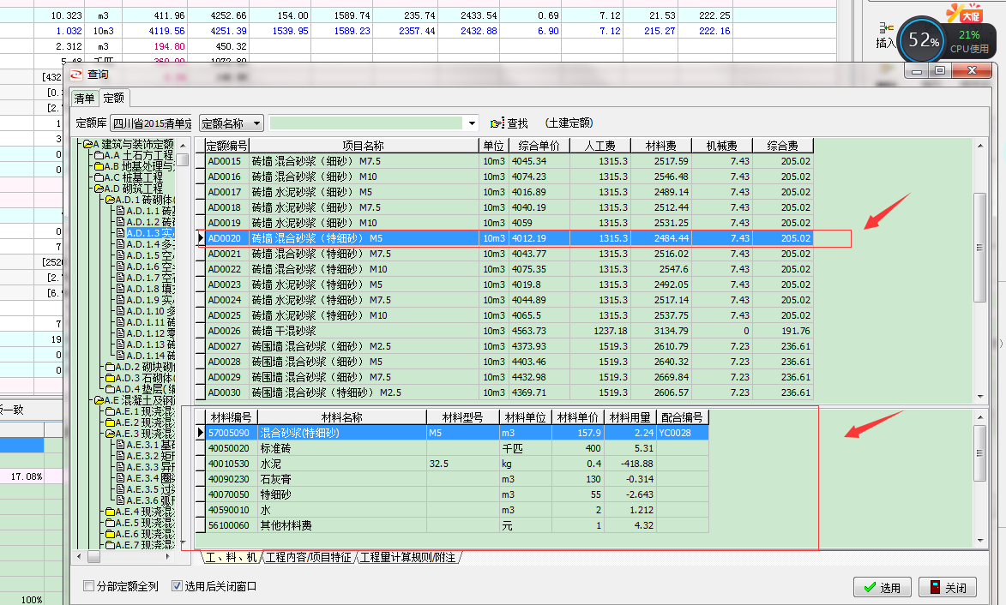The height and width of the screenshot is (605, 1006).
Task: Click the search keyword input field
Action: point(365,123)
